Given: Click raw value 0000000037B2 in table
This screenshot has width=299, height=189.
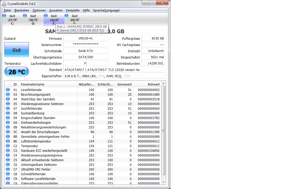Looking at the screenshot, I should click(149, 118).
